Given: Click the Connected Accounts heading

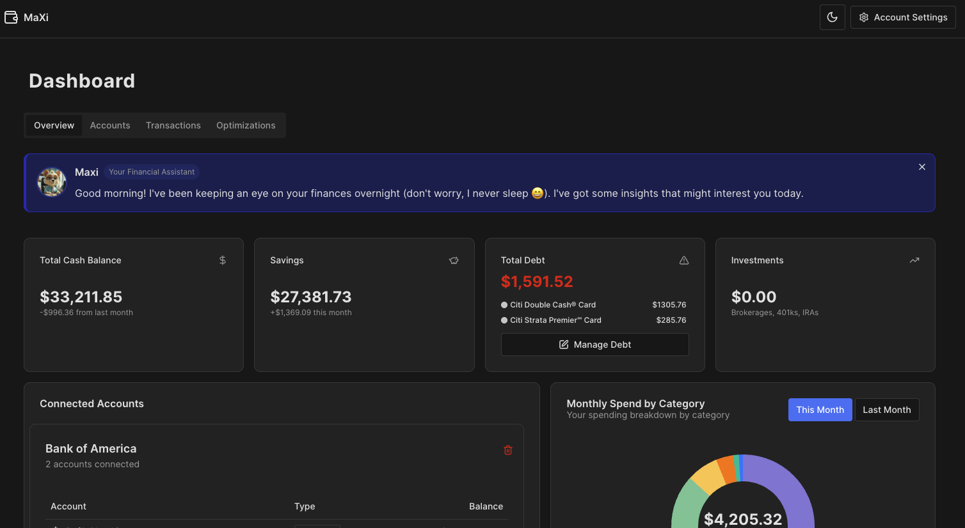Looking at the screenshot, I should tap(92, 404).
